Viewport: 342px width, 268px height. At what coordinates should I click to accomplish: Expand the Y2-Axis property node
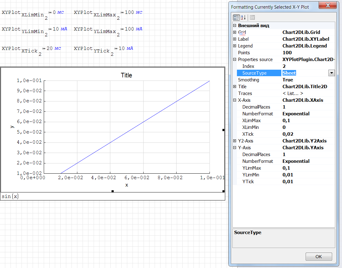click(235, 141)
